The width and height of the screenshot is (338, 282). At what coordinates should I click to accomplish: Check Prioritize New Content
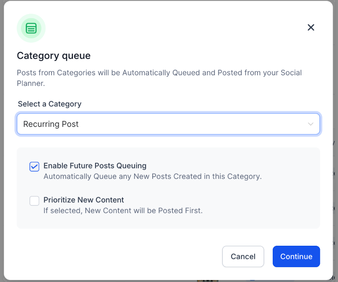(x=34, y=201)
